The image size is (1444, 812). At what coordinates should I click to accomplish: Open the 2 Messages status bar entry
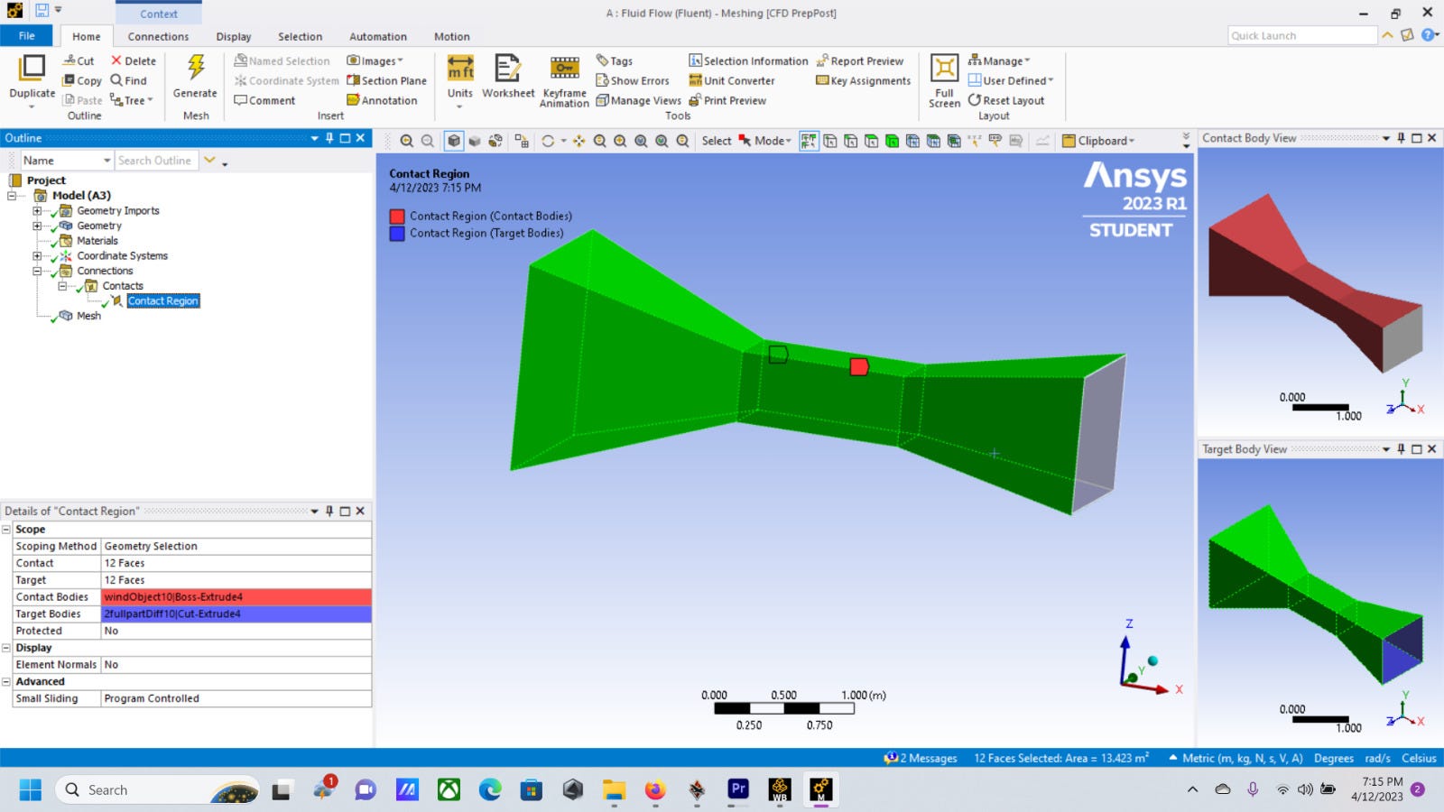coord(921,758)
